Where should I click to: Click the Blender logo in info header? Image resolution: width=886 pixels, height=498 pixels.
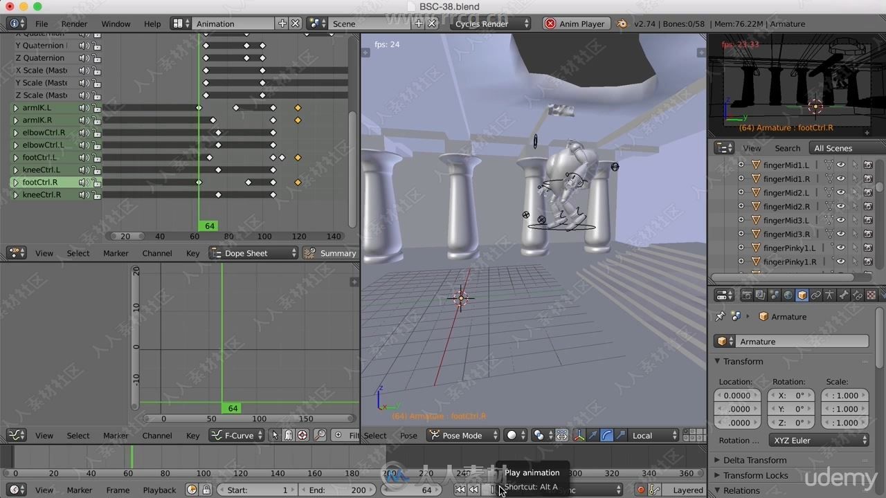[622, 24]
